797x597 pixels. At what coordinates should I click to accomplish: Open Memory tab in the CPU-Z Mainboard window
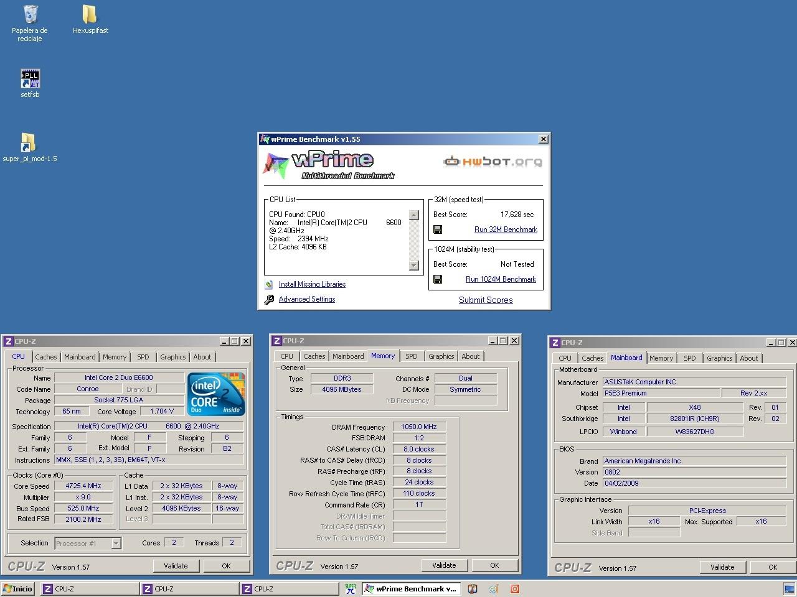click(661, 358)
